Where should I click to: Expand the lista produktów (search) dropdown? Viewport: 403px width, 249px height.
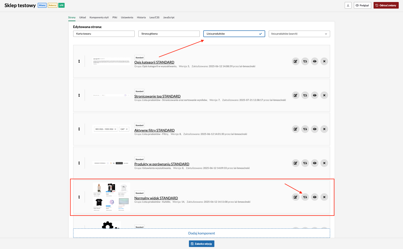pyautogui.click(x=299, y=34)
